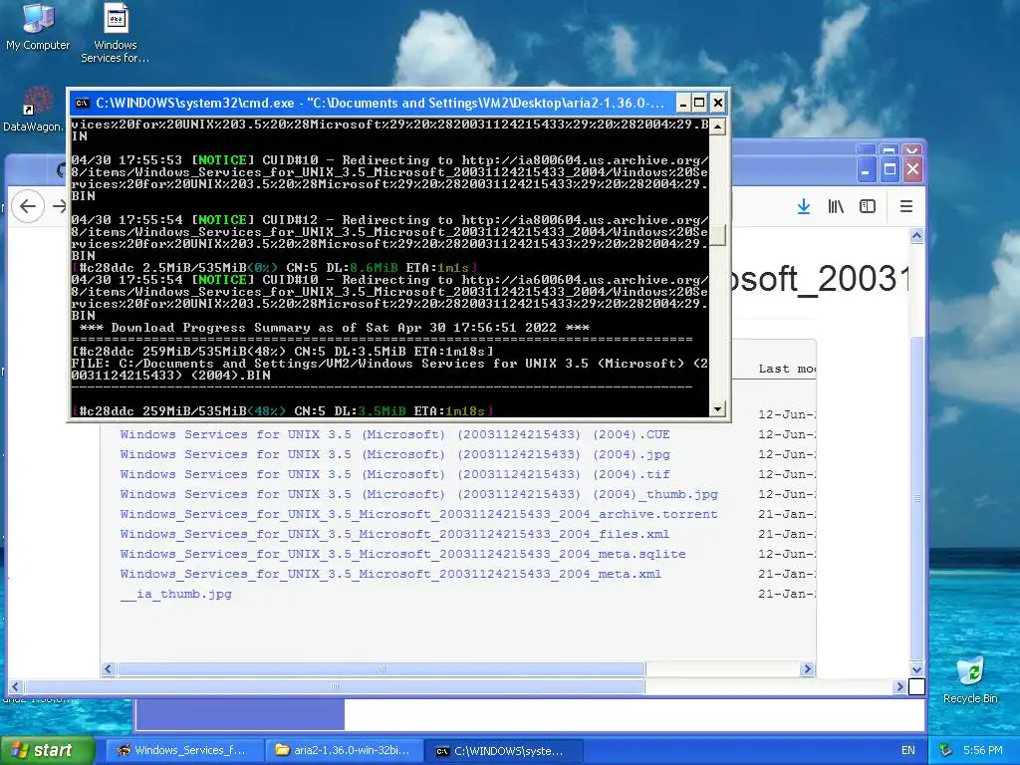Click Firefox outer horizontal scroll left arrow
Screen dimensions: 1020x765
click(15, 687)
